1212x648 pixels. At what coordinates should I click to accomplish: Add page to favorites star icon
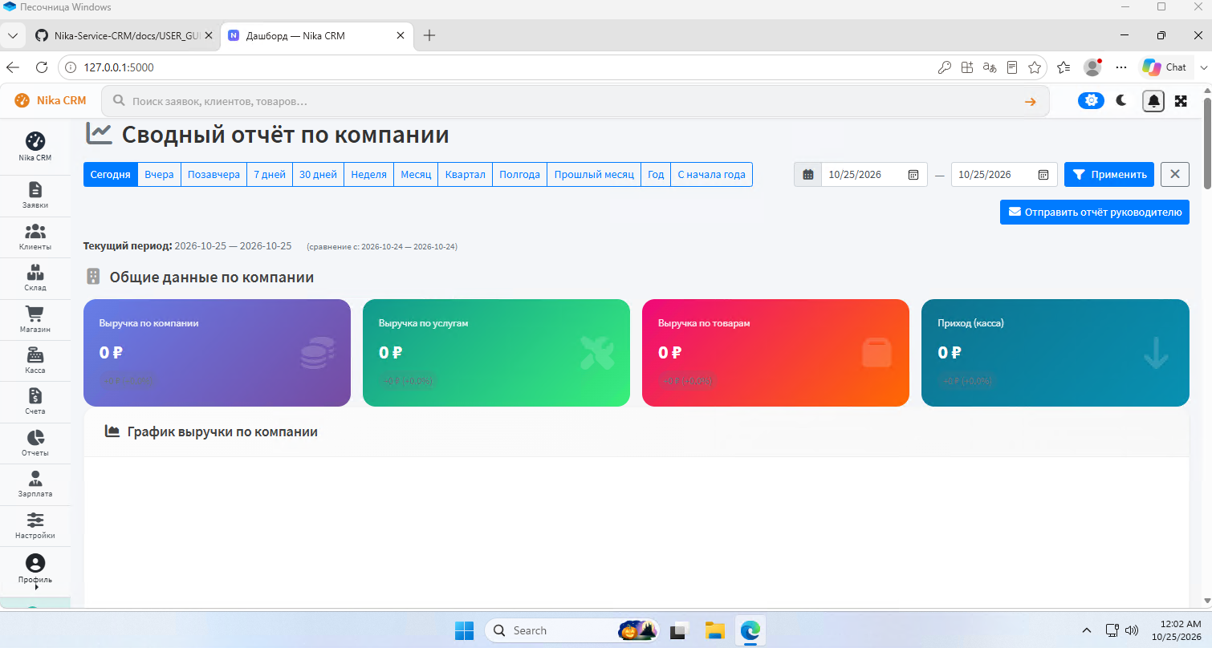(1035, 67)
